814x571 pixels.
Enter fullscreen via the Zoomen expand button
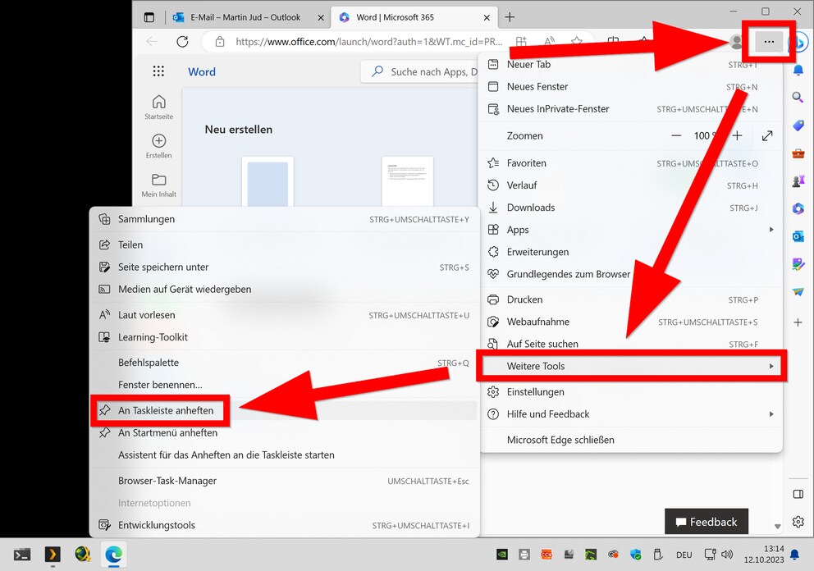click(x=767, y=135)
